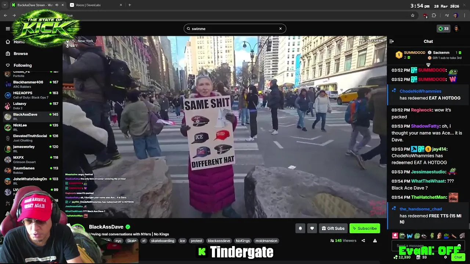Image resolution: width=470 pixels, height=264 pixels.
Task: Insert the Tinder emote in chat
Action: [395, 236]
